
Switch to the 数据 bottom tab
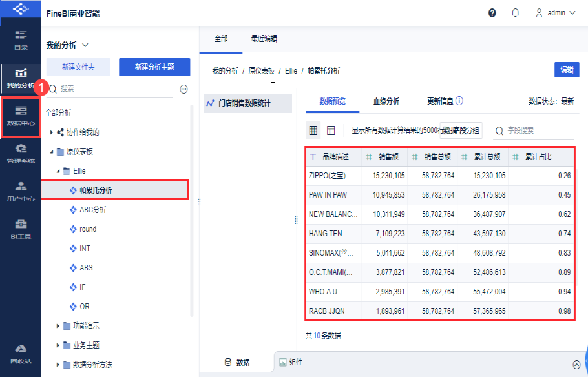point(237,362)
